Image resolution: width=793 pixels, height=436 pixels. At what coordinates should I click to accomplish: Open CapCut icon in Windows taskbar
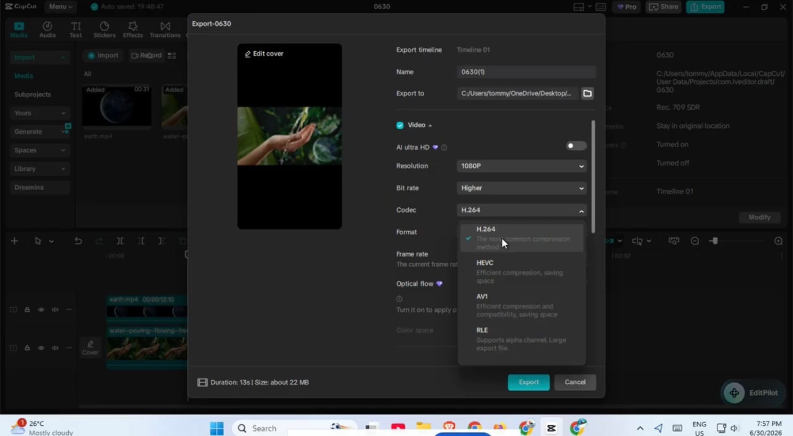click(x=551, y=428)
